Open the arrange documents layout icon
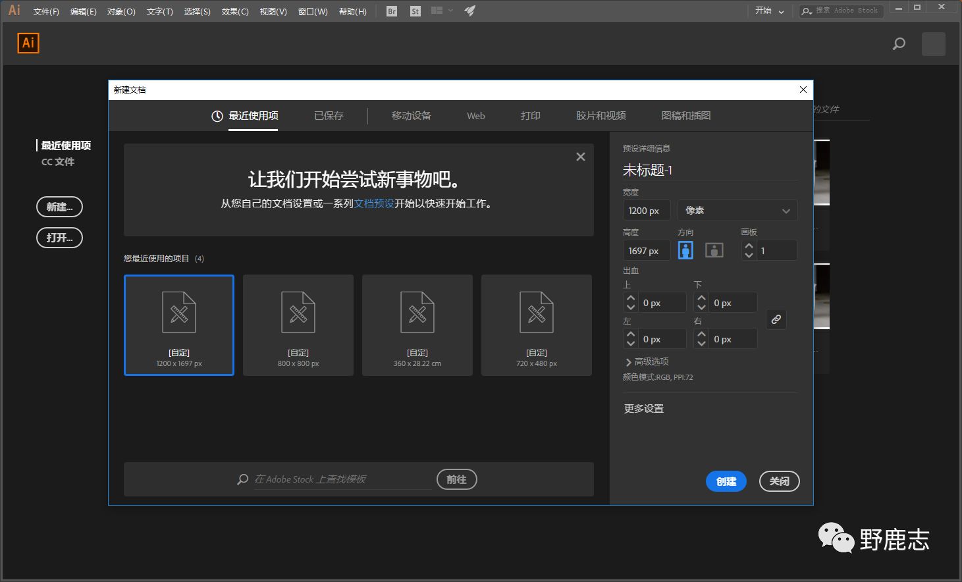 click(x=437, y=11)
